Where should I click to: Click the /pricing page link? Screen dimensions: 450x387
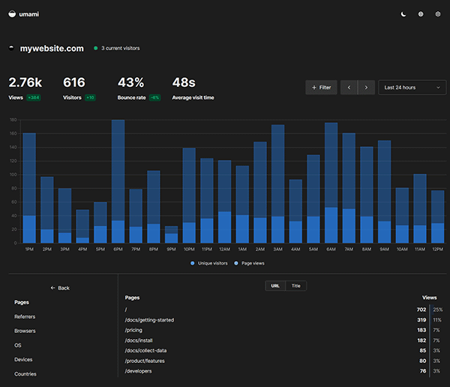point(135,330)
